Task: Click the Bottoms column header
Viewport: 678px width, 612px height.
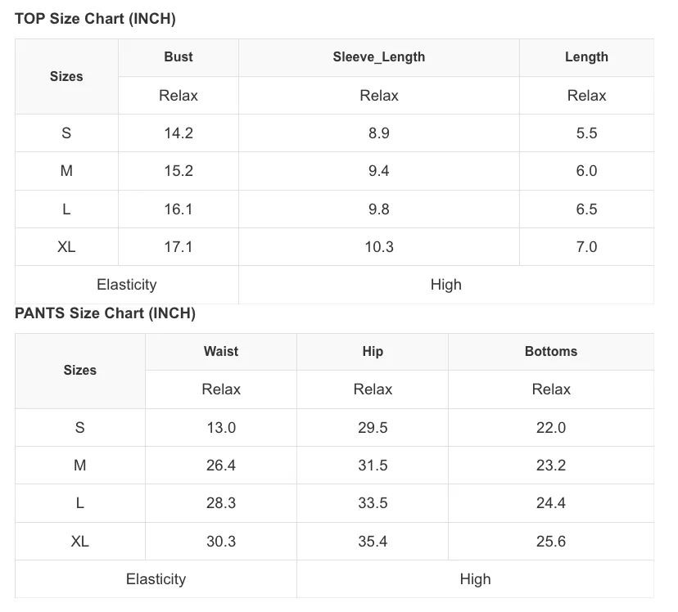Action: tap(551, 351)
